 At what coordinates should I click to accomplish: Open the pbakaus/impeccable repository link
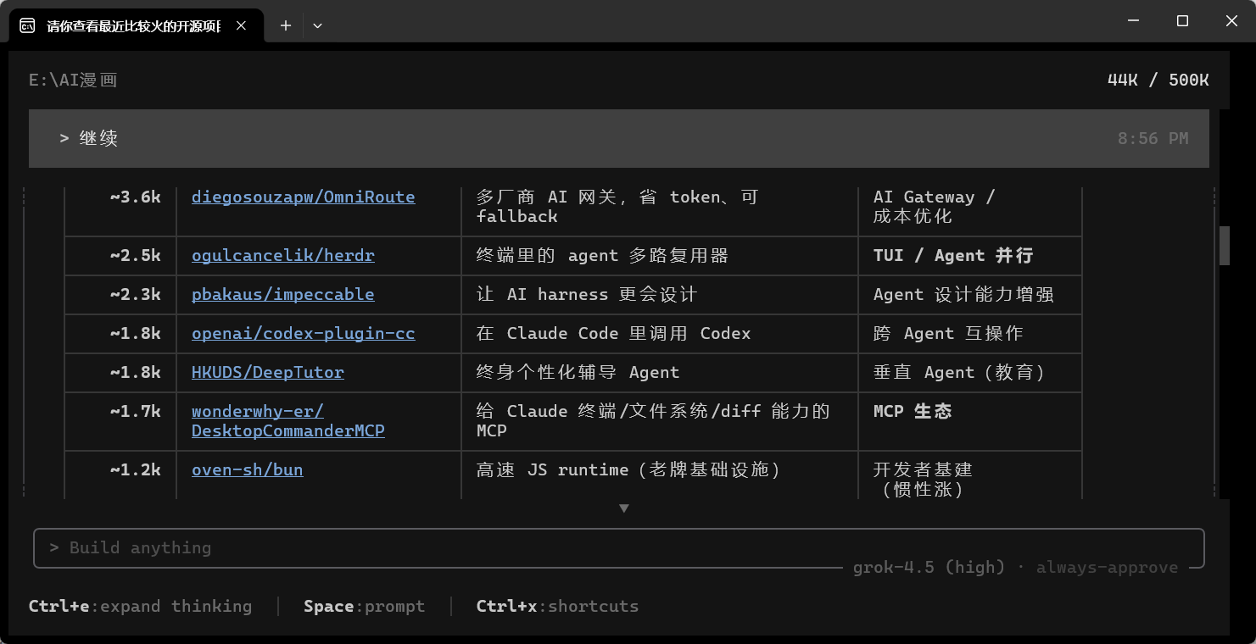point(283,295)
